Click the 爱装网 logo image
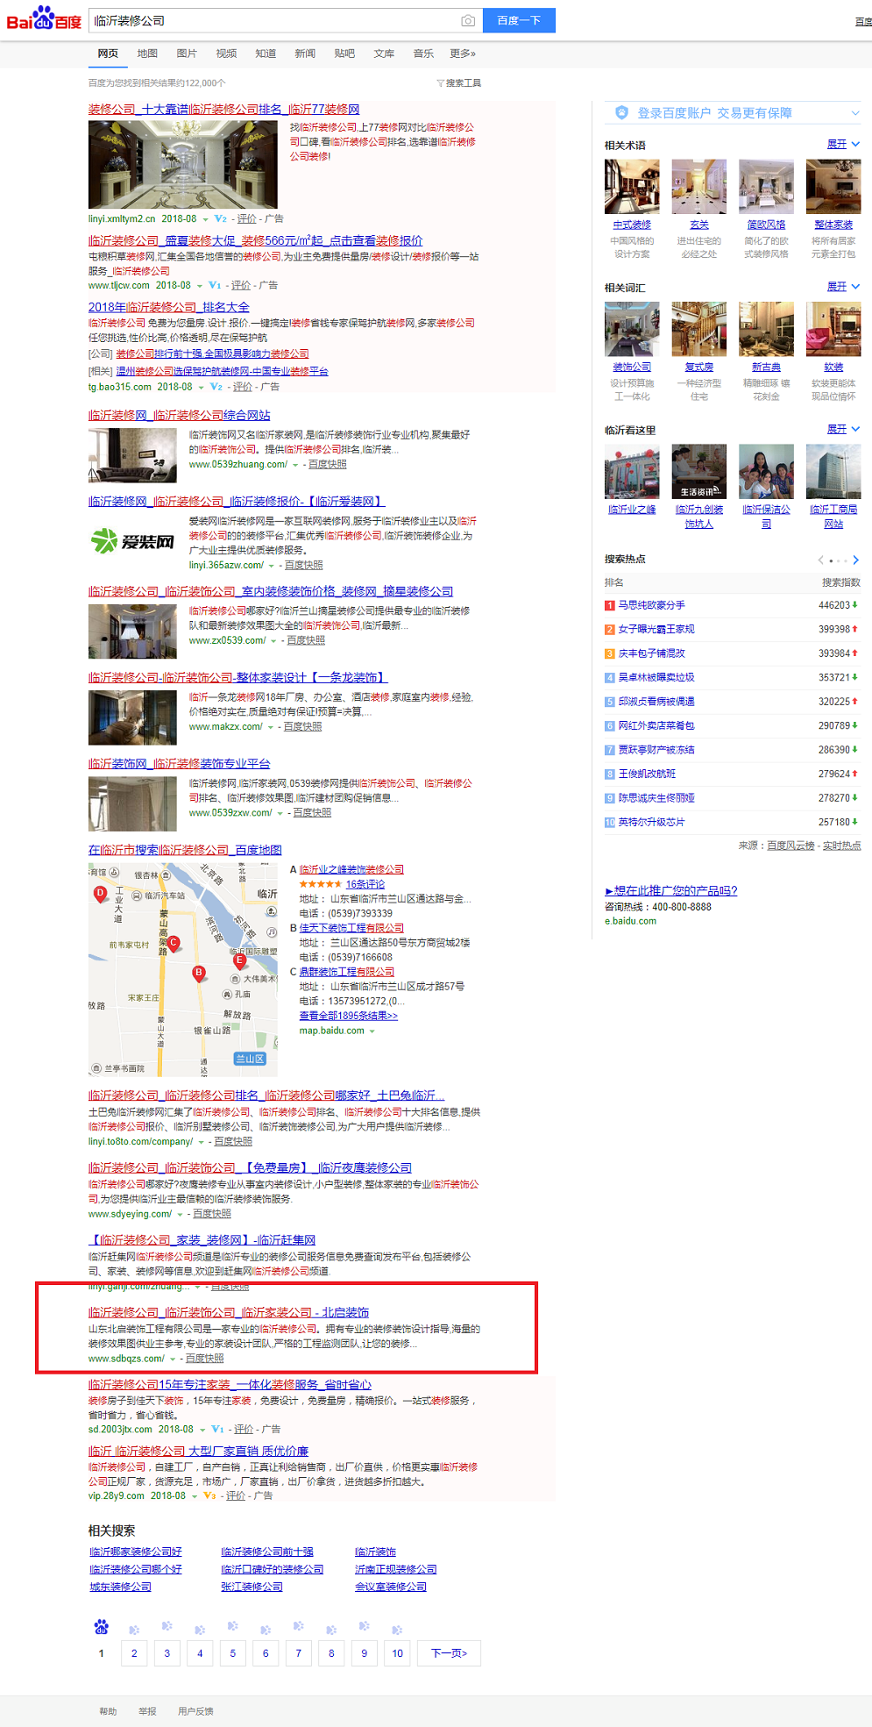Screen dimensions: 872x1727 (x=133, y=541)
